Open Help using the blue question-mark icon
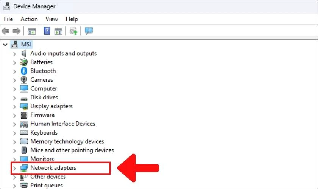The width and height of the screenshot is (318, 189). tap(47, 31)
